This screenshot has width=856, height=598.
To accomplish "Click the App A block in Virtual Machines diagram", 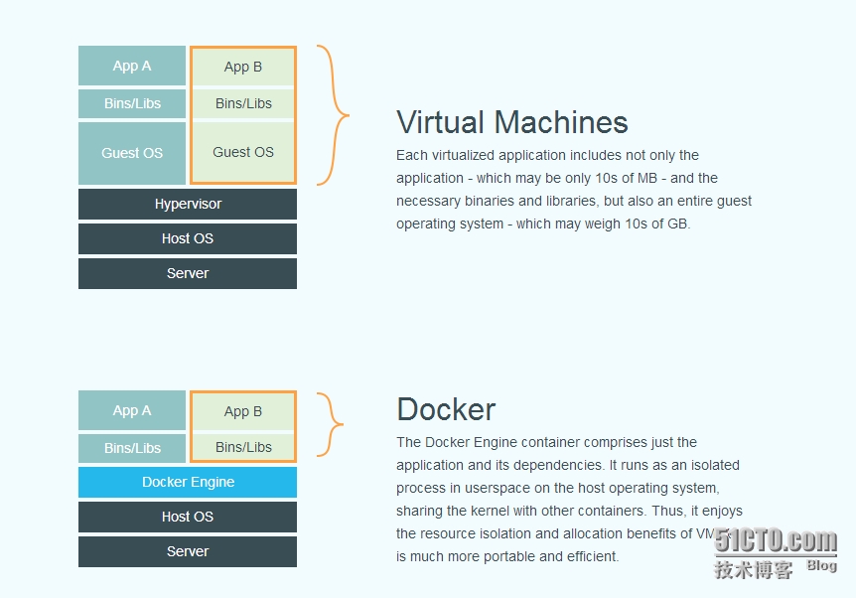I will pos(132,66).
